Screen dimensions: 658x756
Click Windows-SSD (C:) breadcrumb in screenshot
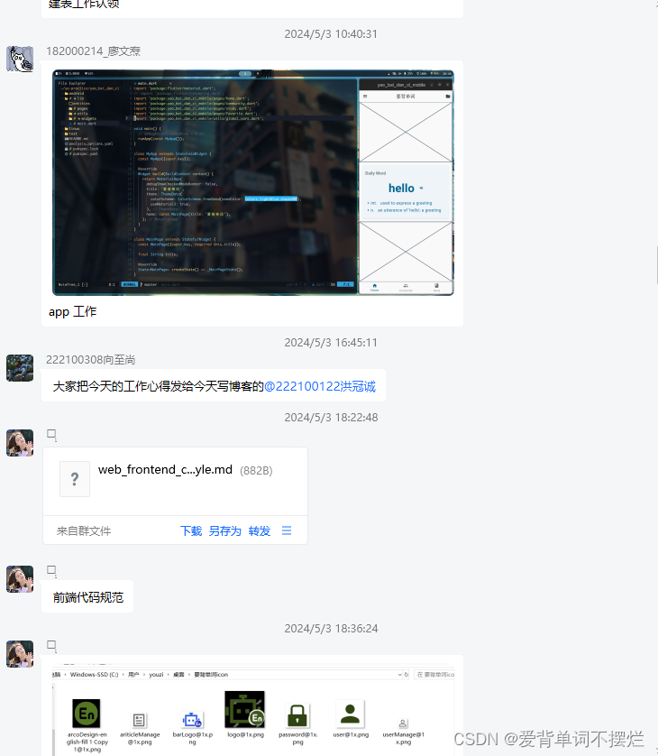tap(94, 675)
